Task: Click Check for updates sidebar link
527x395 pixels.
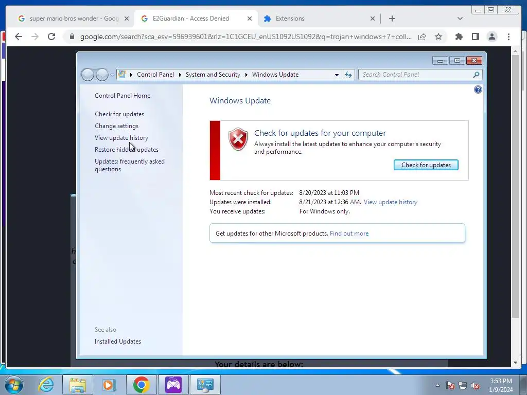Action: coord(119,114)
